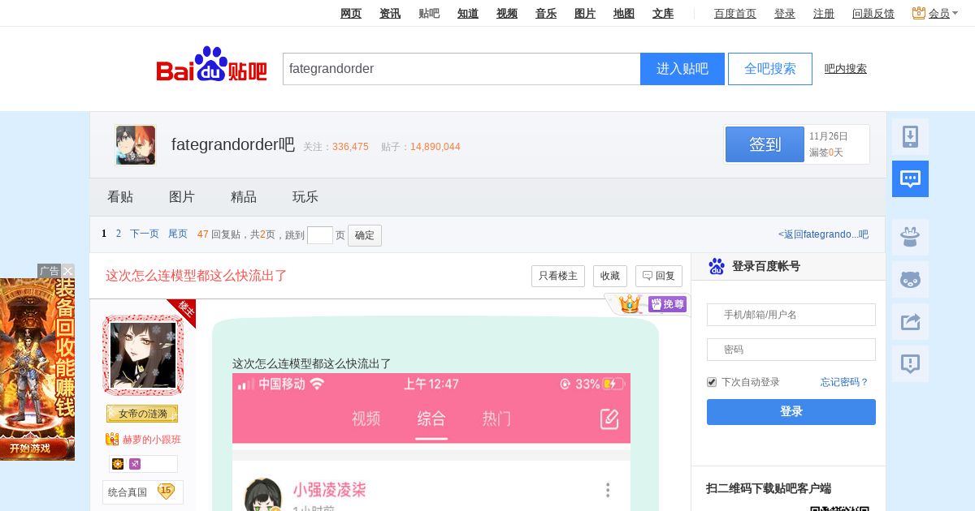Click the bear face sidebar icon
Viewport: 975px width, 511px height.
click(x=910, y=280)
